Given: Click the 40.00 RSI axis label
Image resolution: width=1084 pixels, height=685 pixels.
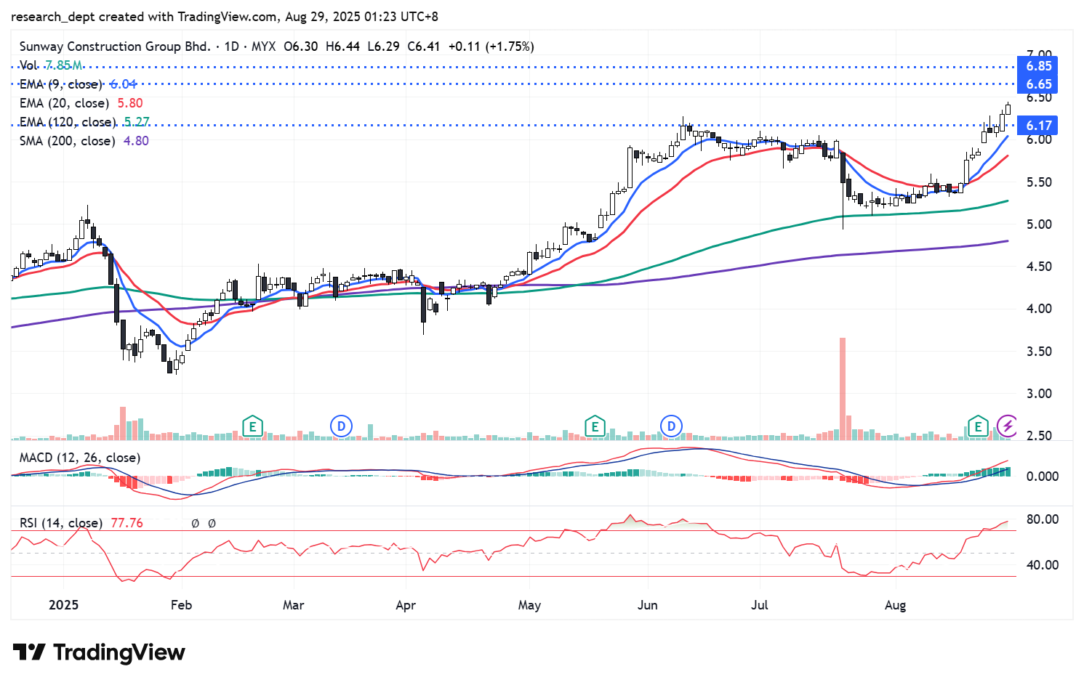Looking at the screenshot, I should point(1042,565).
